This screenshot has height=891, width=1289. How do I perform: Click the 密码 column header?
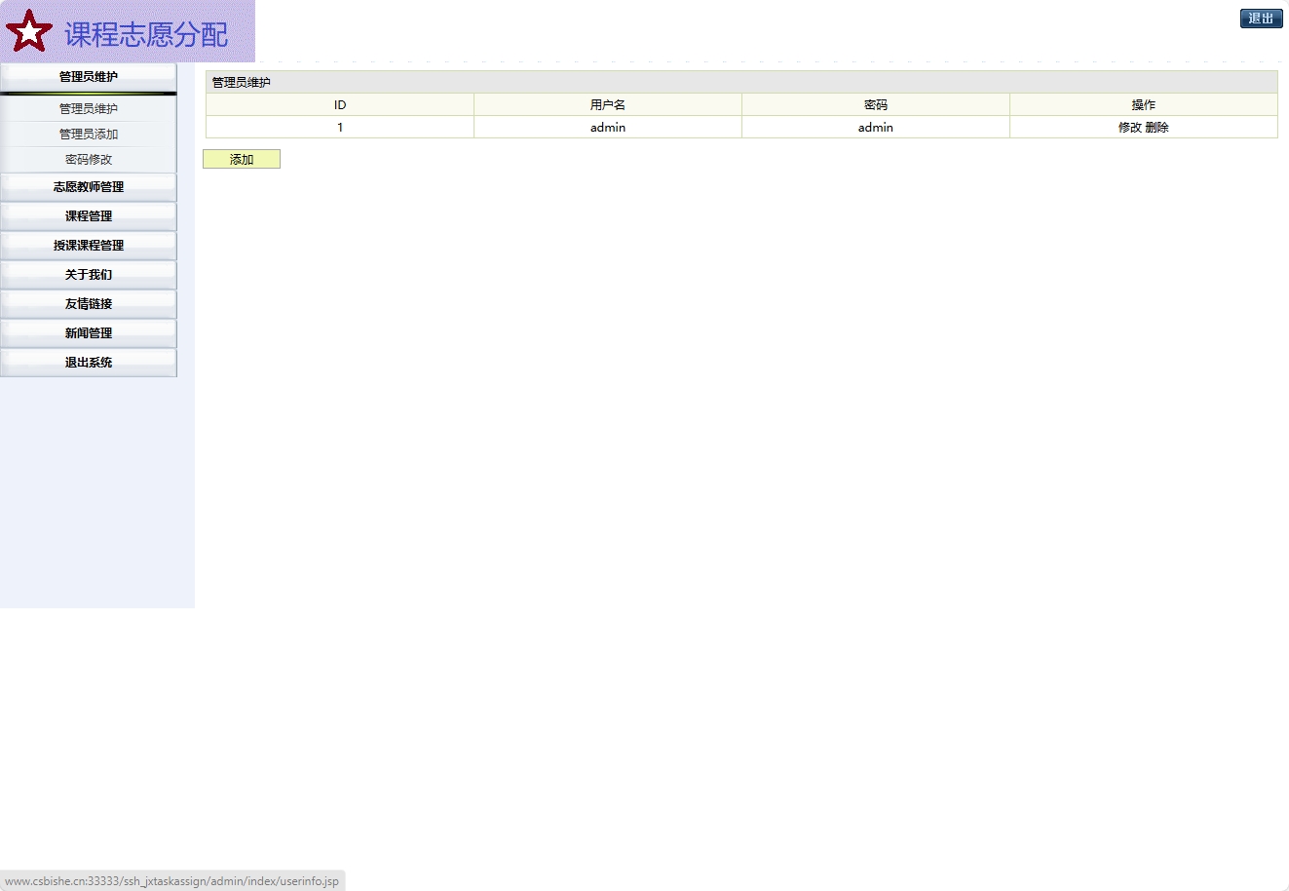pyautogui.click(x=876, y=105)
